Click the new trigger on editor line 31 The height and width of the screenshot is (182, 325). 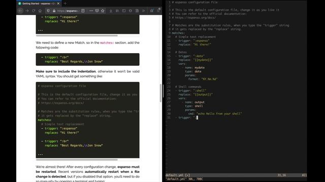[186, 118]
